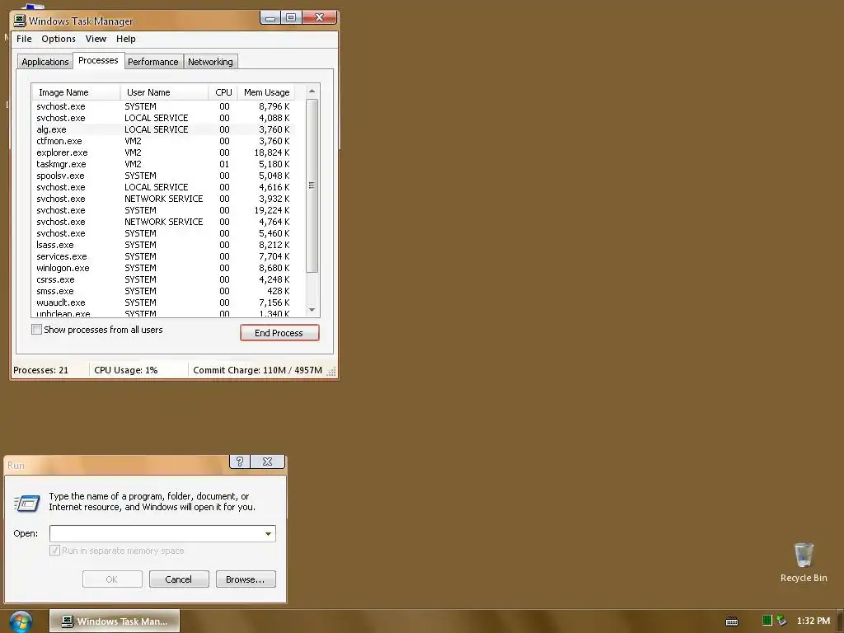Sort by Image Name column header
The width and height of the screenshot is (844, 633).
click(76, 92)
